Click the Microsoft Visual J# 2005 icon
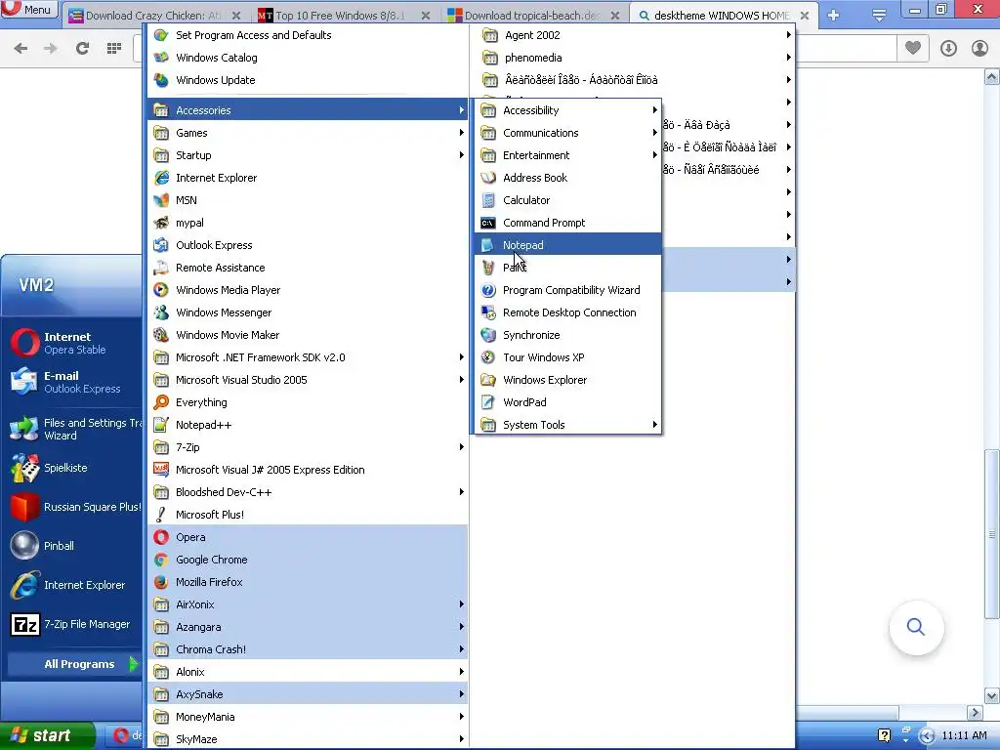Image resolution: width=1000 pixels, height=750 pixels. coord(161,470)
